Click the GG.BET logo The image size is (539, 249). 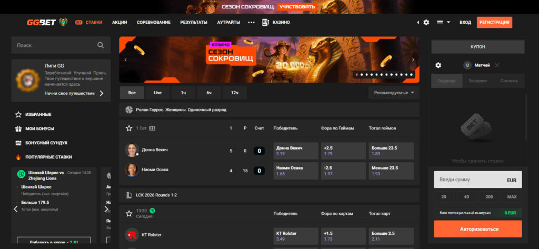(x=41, y=22)
